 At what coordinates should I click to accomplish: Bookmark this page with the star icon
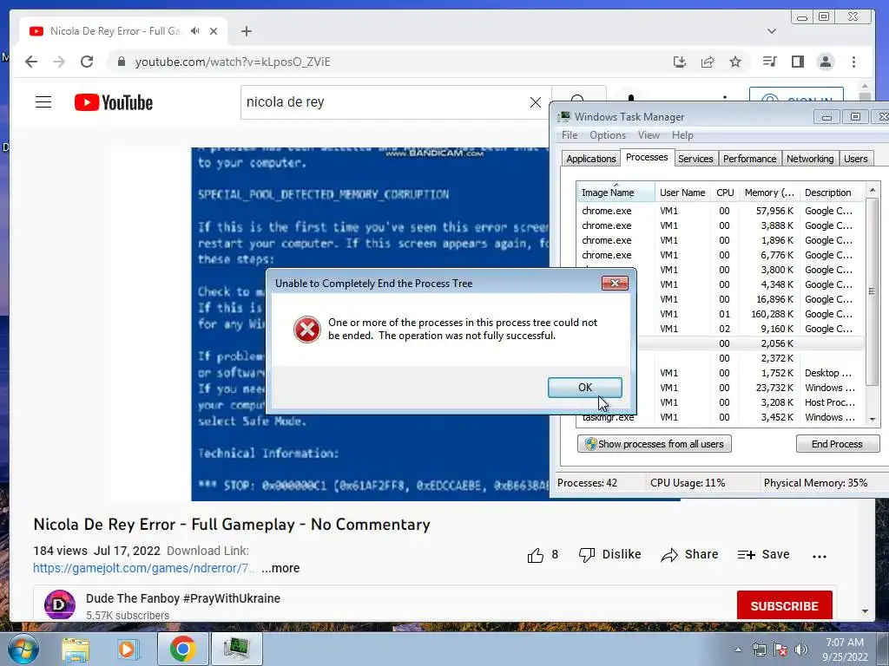[x=734, y=62]
